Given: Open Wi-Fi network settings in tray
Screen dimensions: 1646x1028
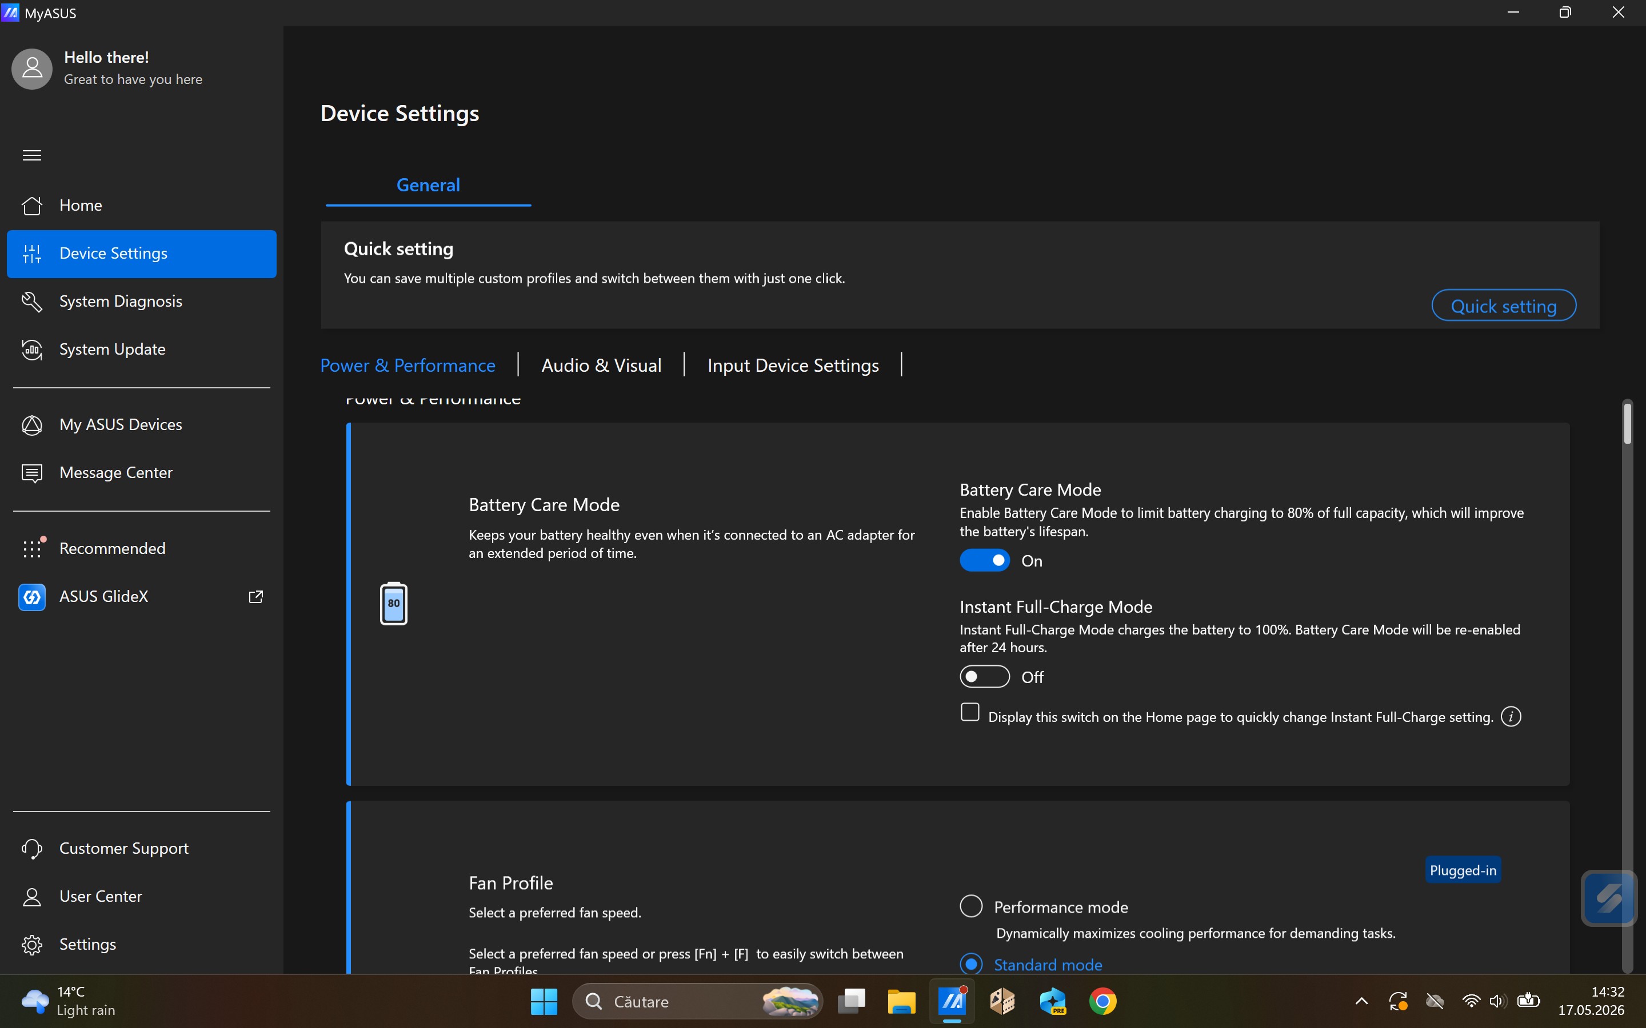Looking at the screenshot, I should tap(1471, 1001).
